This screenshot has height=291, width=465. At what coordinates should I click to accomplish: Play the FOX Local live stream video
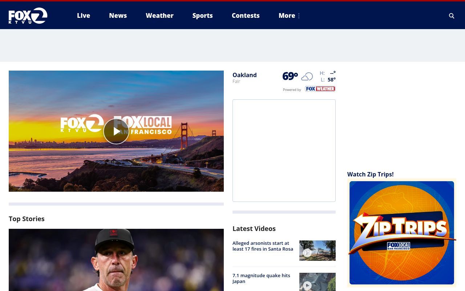[116, 131]
